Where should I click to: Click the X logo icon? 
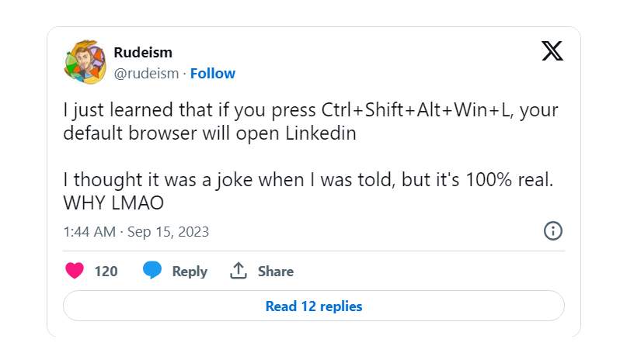[x=552, y=51]
